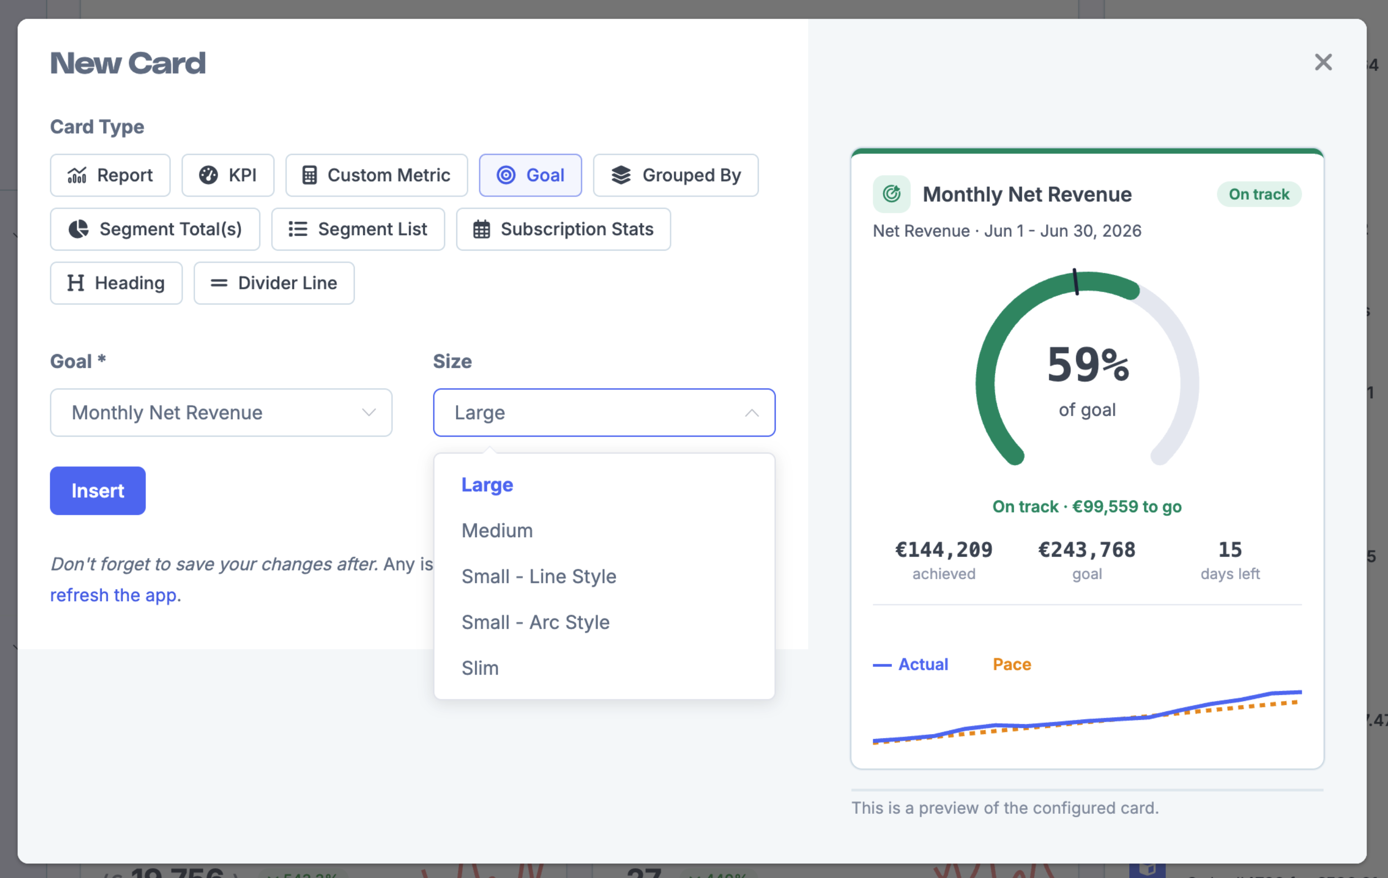Select Medium size option
This screenshot has height=878, width=1388.
[x=603, y=531]
